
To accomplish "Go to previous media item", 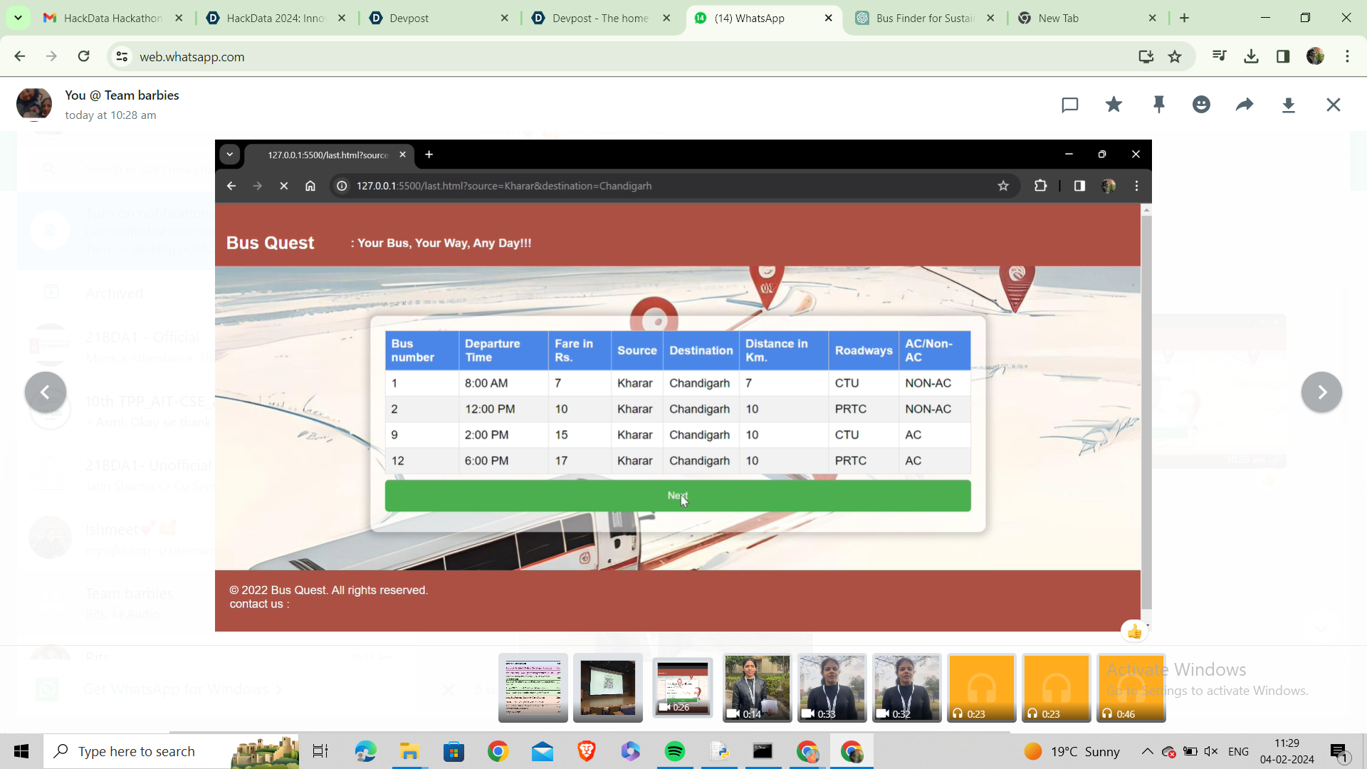I will point(45,392).
